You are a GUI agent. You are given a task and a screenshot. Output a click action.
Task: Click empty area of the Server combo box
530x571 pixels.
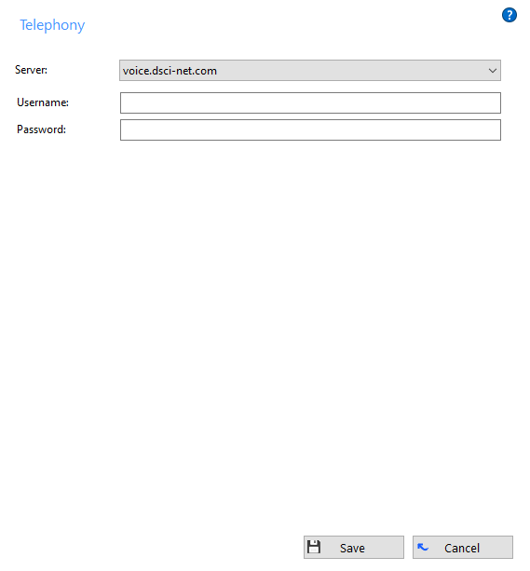pyautogui.click(x=349, y=71)
